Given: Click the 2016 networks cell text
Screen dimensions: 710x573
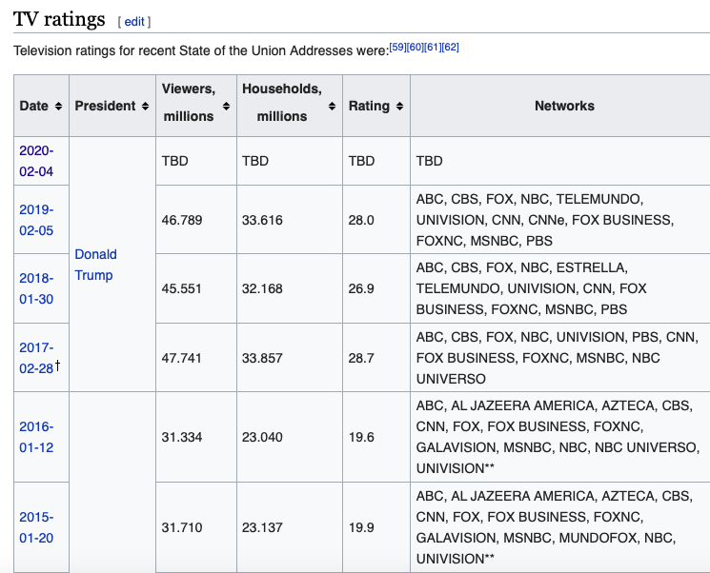Looking at the screenshot, I should pyautogui.click(x=558, y=437).
